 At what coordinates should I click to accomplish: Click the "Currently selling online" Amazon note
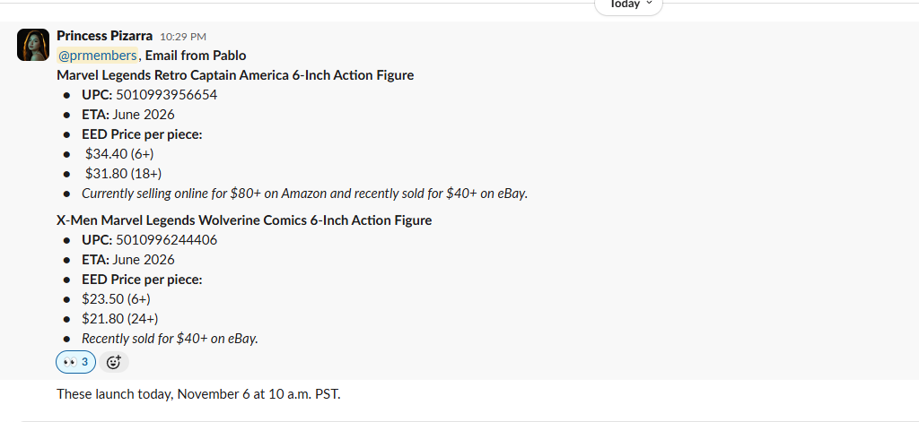304,194
